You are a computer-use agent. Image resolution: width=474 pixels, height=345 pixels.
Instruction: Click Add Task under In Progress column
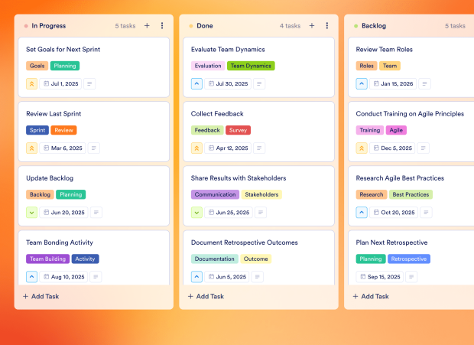[x=41, y=296]
